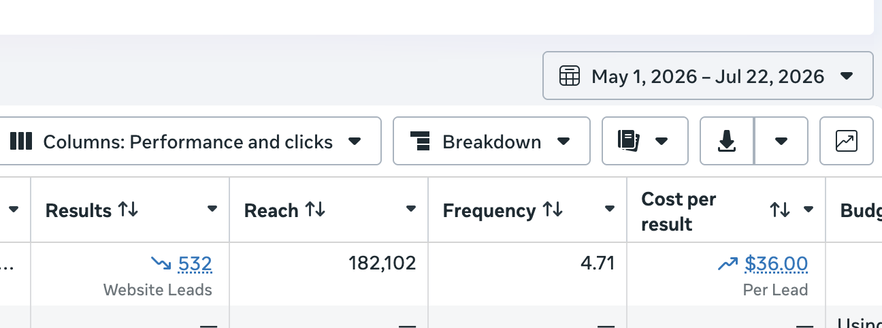Click the $36.00 cost per lead link
882x328 pixels.
pyautogui.click(x=777, y=263)
